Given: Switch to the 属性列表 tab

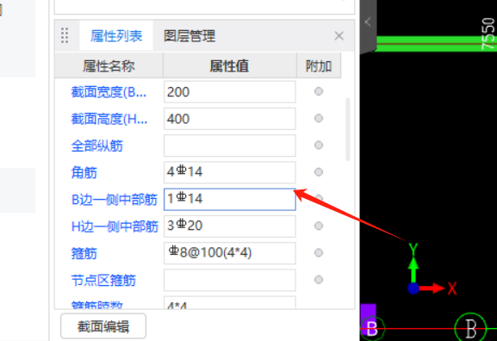Looking at the screenshot, I should point(116,36).
